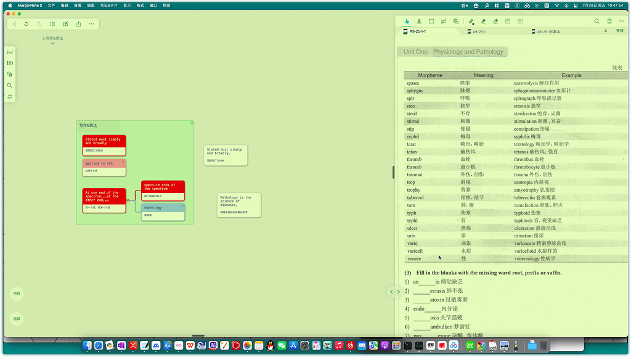Toggle the hand/pointer tool
The height and width of the screenshot is (357, 631).
point(407,21)
